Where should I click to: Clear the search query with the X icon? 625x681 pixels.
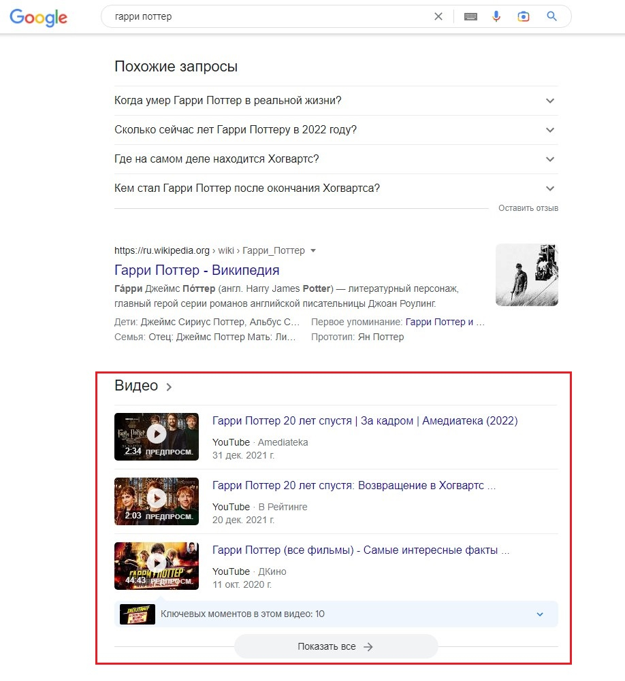point(438,16)
